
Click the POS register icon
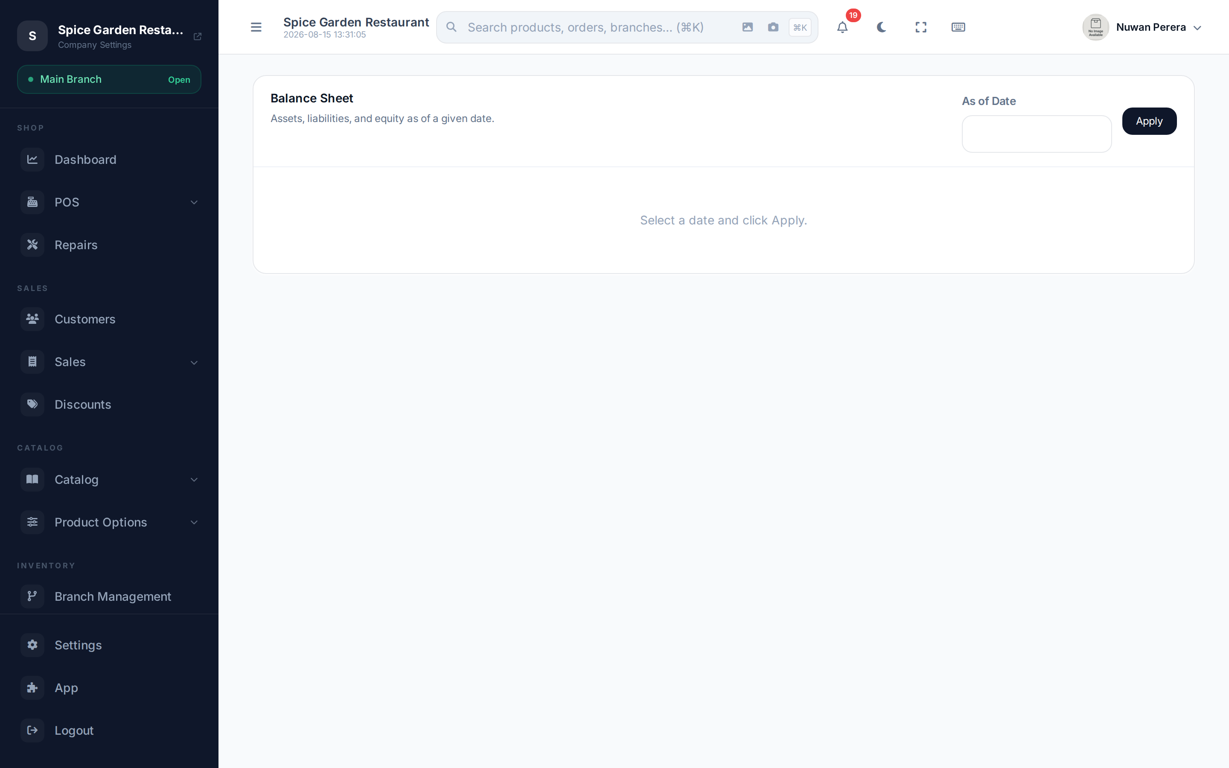point(32,202)
